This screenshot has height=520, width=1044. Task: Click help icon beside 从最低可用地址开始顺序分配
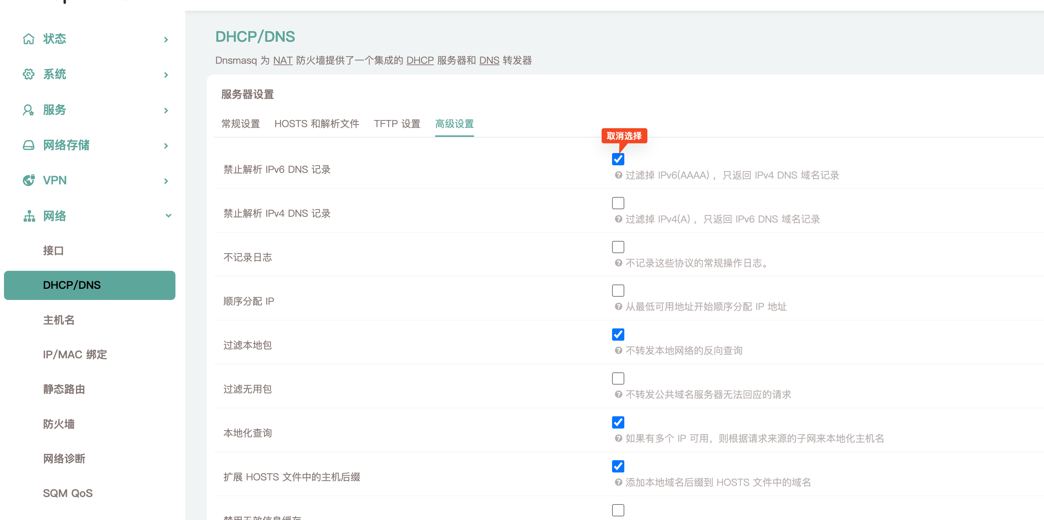click(619, 306)
